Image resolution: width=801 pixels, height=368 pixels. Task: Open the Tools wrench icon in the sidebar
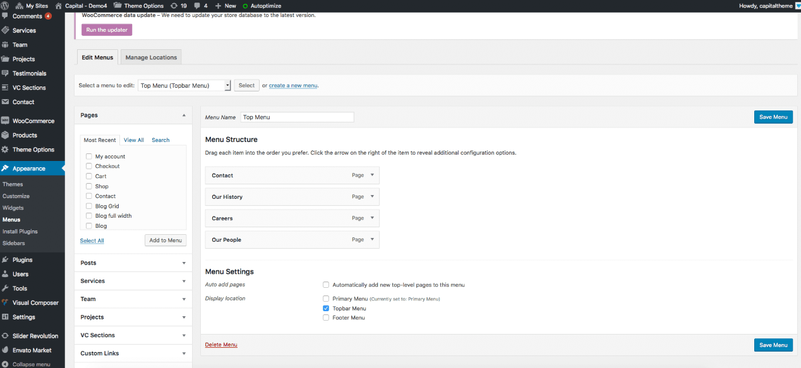coord(5,288)
